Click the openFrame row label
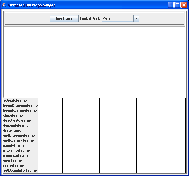Viewport: 189px width, 176px height. pyautogui.click(x=12, y=160)
